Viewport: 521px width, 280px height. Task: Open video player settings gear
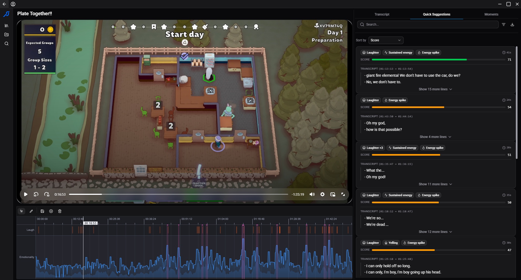[x=322, y=194]
